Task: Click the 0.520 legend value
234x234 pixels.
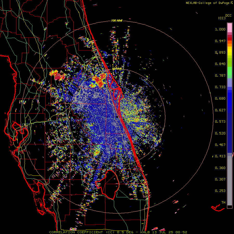Action: 220,133
